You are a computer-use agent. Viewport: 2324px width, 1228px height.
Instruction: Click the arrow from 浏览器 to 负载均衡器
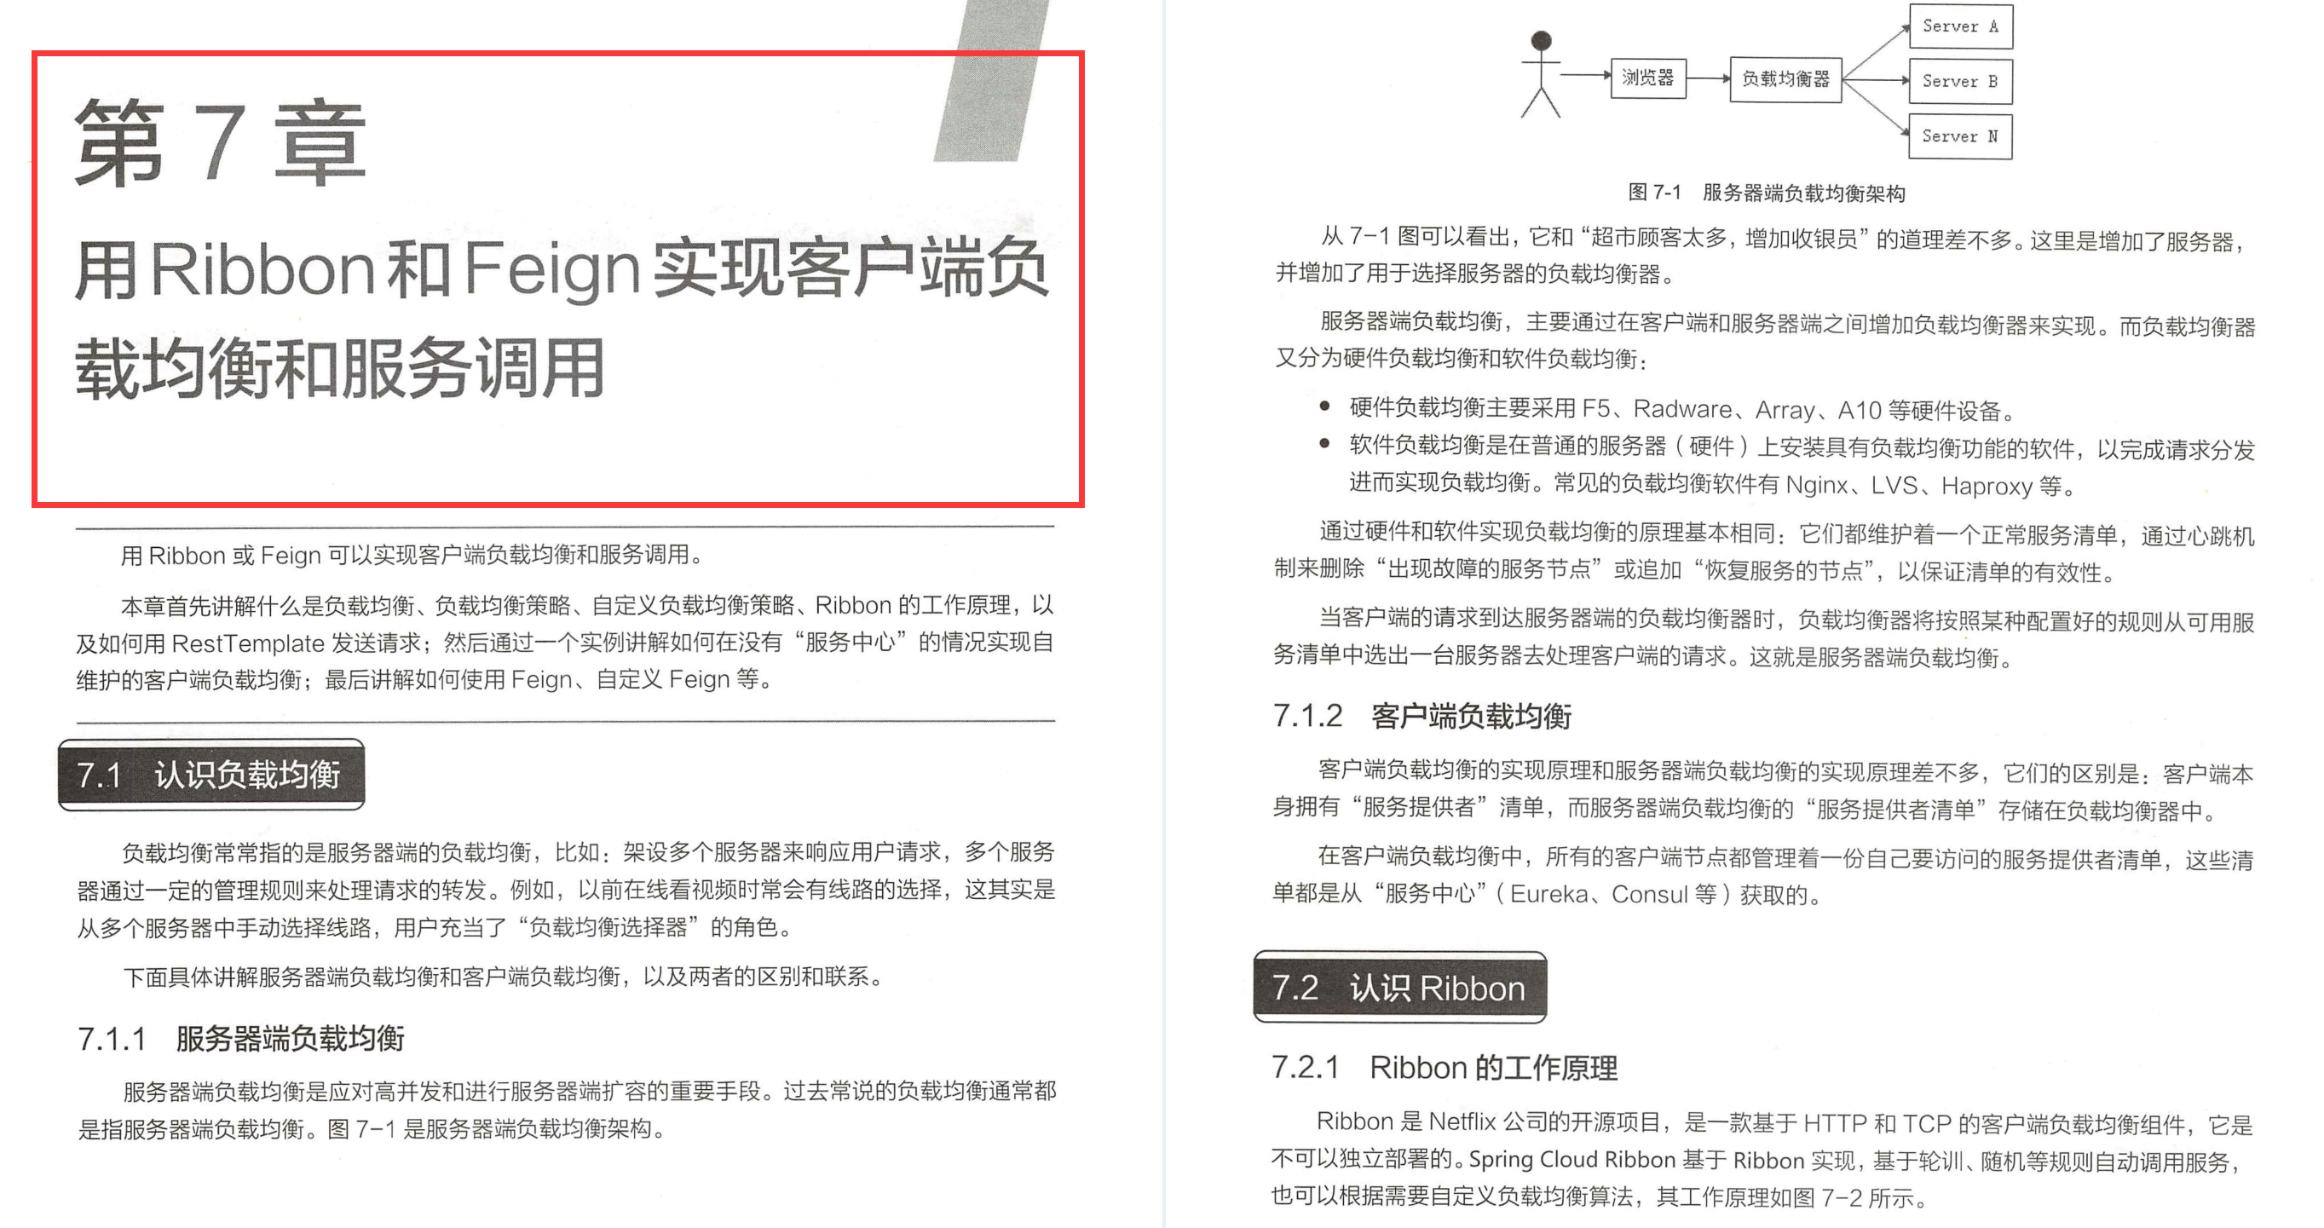point(1710,81)
